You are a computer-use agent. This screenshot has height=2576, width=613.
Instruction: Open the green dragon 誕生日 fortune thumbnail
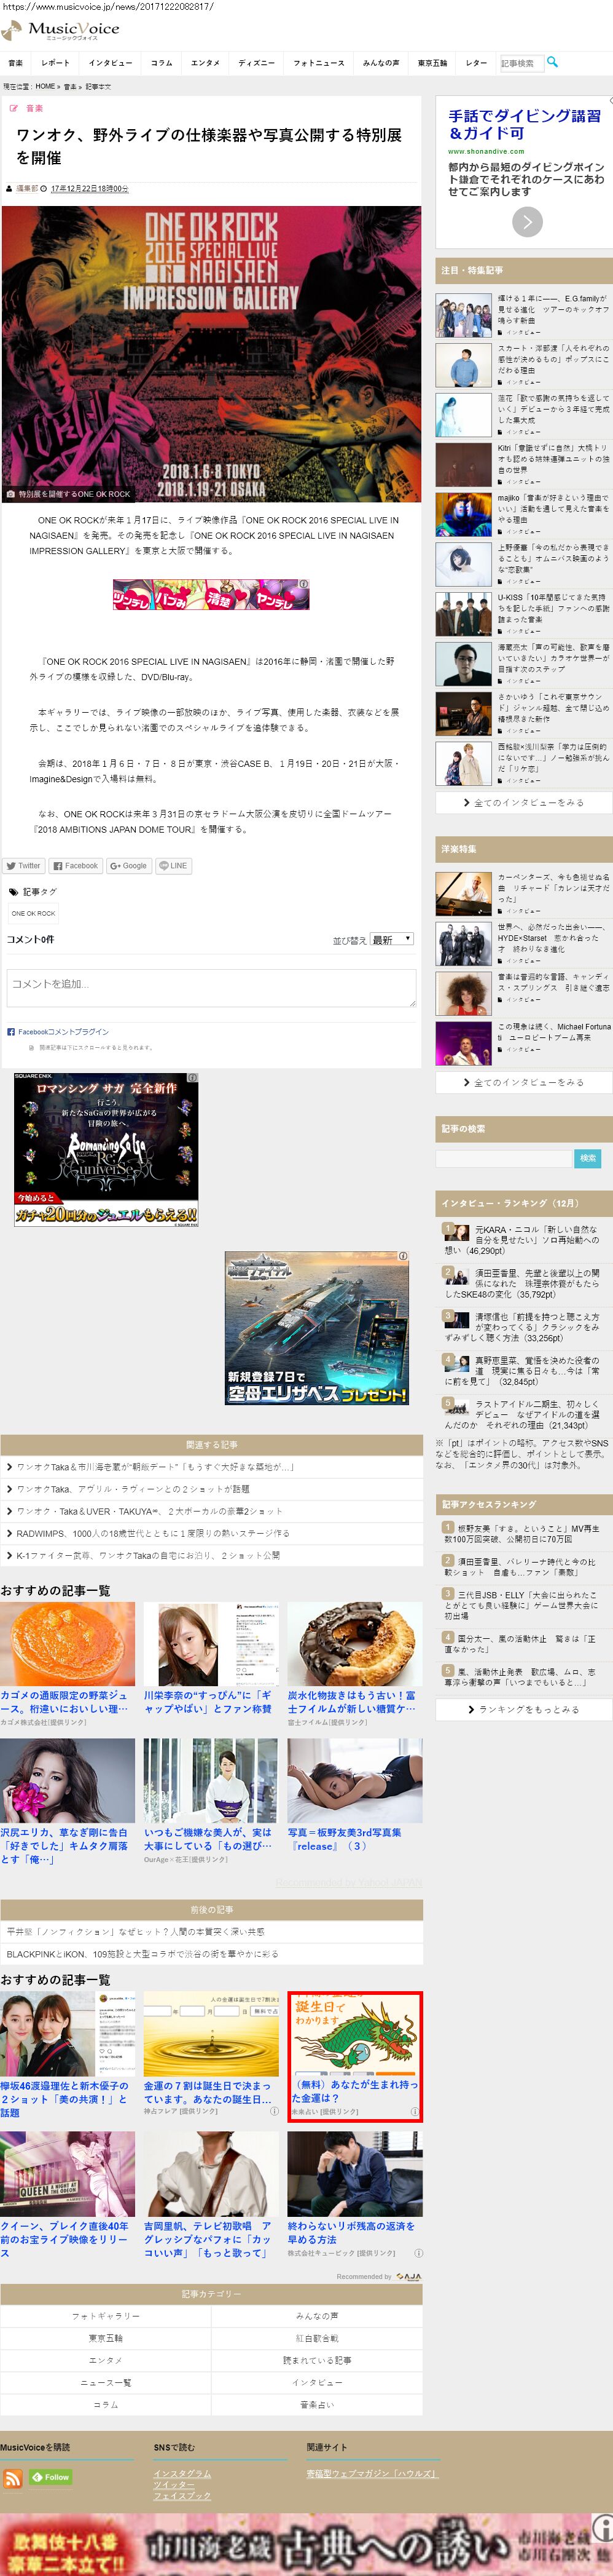pyautogui.click(x=356, y=2035)
